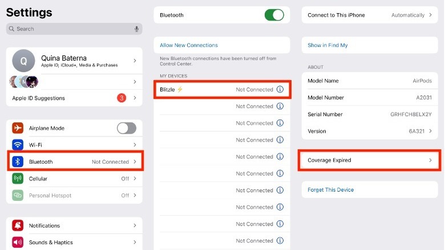
Task: Expand Coverage Expired details
Action: (x=370, y=160)
